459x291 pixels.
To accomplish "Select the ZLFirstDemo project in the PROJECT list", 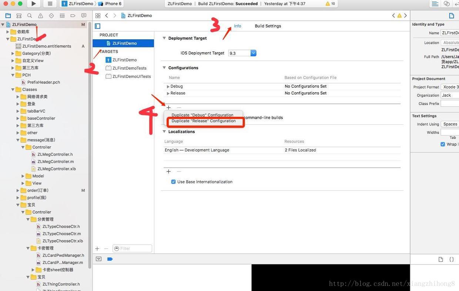I will pos(123,43).
